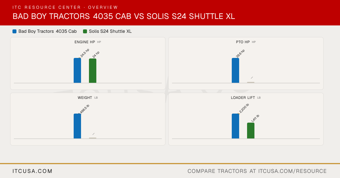Click the ITC Resource Center Overview header text
340x178 pixels.
[x=65, y=7]
